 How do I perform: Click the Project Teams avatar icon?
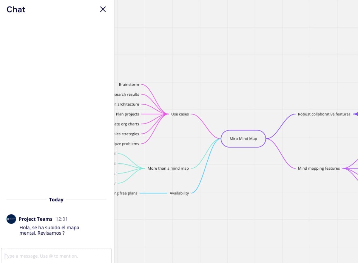click(11, 219)
